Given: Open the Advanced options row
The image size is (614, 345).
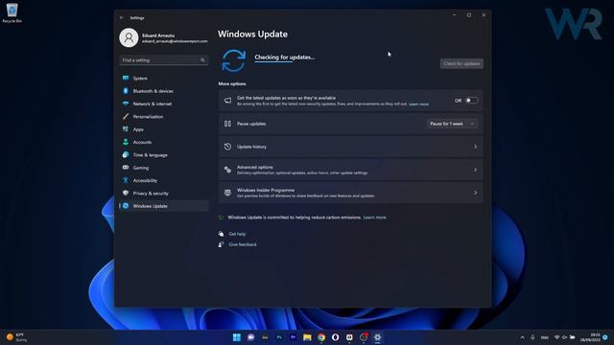Looking at the screenshot, I should pyautogui.click(x=351, y=170).
